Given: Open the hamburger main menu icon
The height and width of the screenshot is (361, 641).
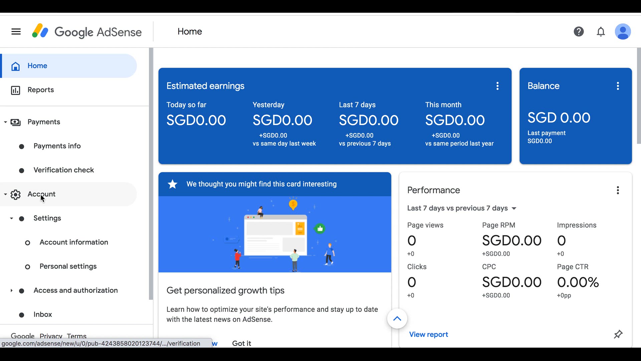Looking at the screenshot, I should [x=16, y=32].
